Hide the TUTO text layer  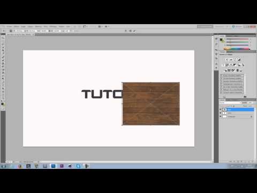click(x=221, y=113)
